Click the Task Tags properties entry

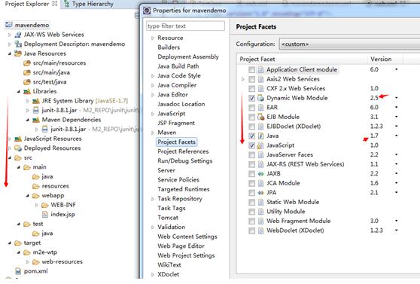(172, 208)
